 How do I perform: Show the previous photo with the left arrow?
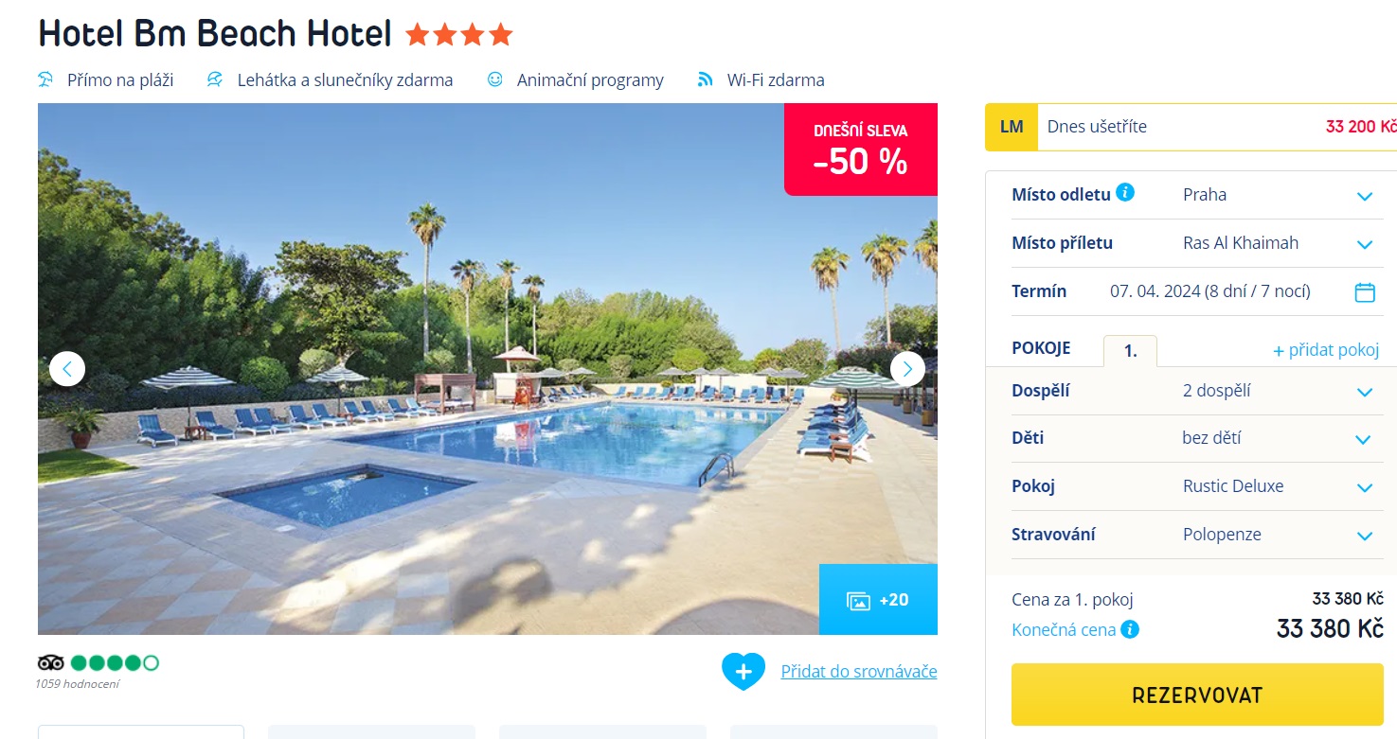click(x=67, y=369)
